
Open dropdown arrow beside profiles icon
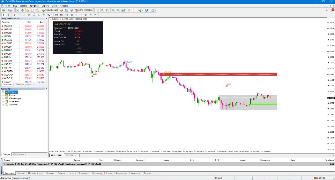tap(13, 10)
